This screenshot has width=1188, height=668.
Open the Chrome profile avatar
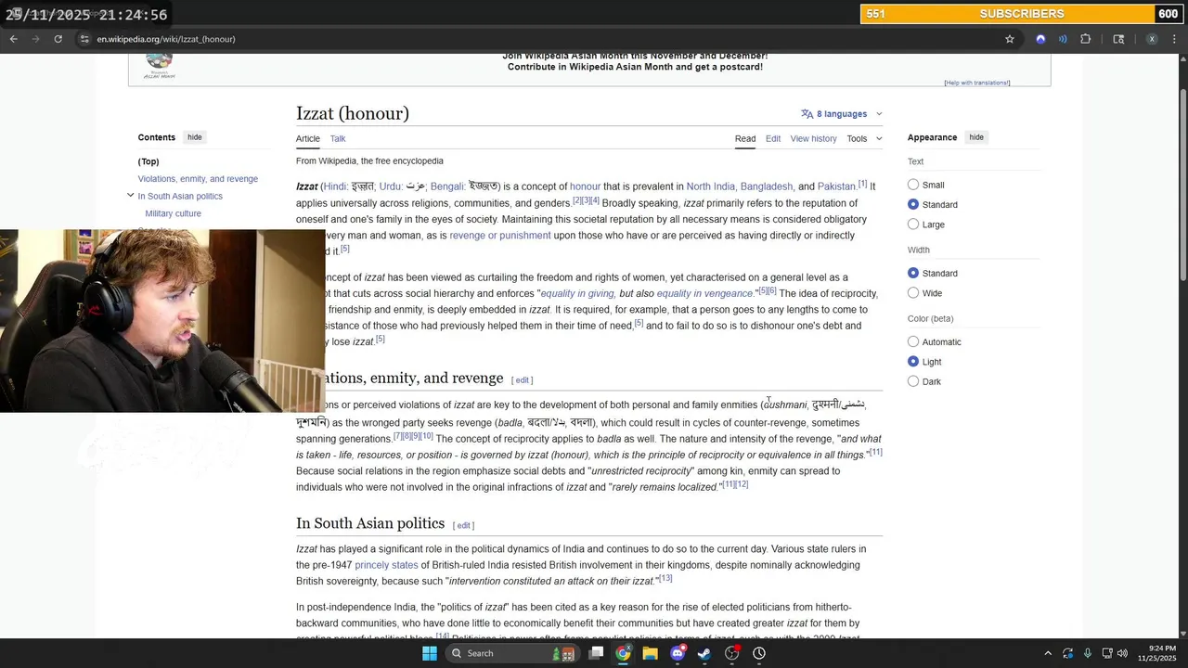click(1152, 39)
